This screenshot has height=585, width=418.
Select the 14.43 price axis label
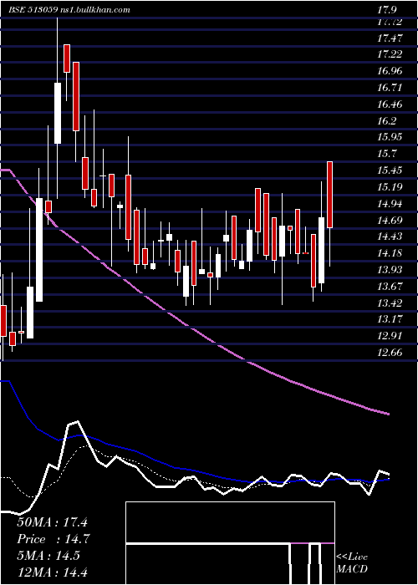pyautogui.click(x=390, y=237)
